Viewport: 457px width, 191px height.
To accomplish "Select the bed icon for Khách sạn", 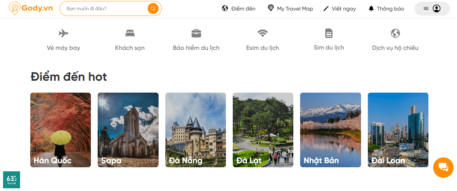I will coord(130,33).
